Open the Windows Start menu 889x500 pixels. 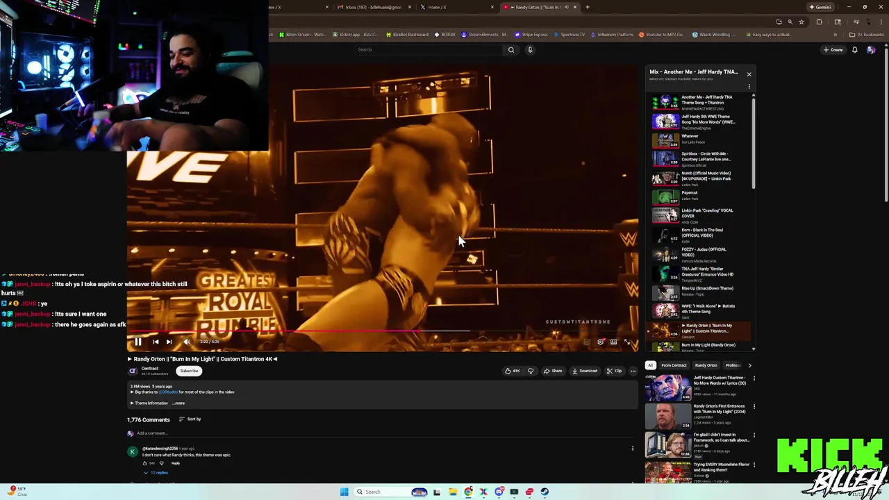tap(344, 492)
